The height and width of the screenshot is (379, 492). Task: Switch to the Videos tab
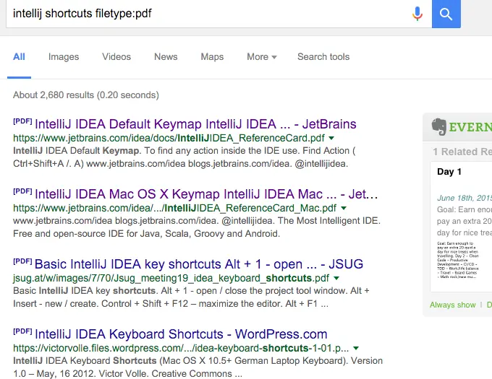[x=116, y=57]
